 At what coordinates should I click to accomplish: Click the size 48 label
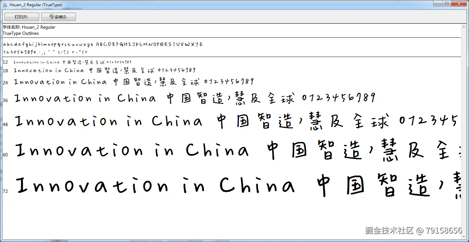[5, 124]
